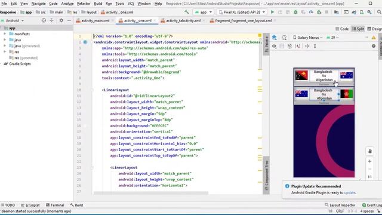Open the VCS menu

pyautogui.click(x=131, y=4)
